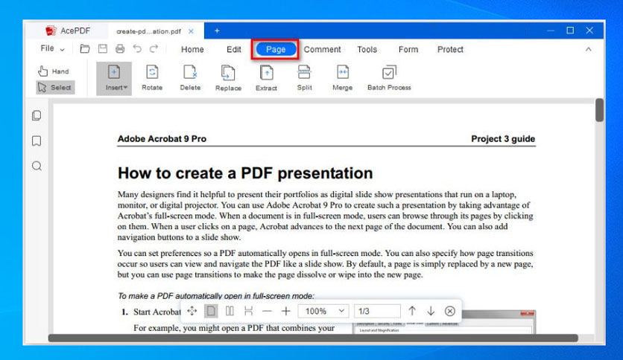
Task: Open the page thumbnails sidebar panel
Action: [37, 115]
